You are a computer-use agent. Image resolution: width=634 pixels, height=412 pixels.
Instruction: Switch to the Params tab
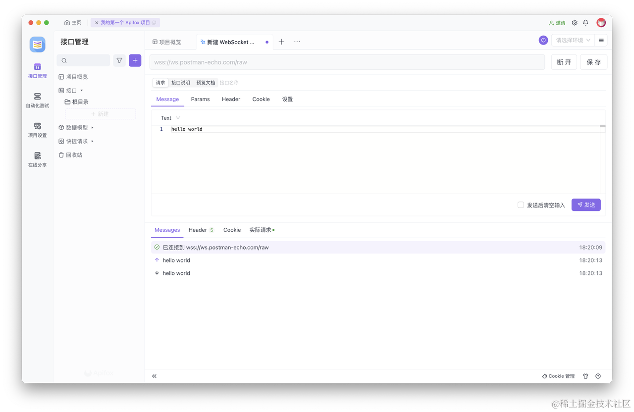(x=200, y=99)
